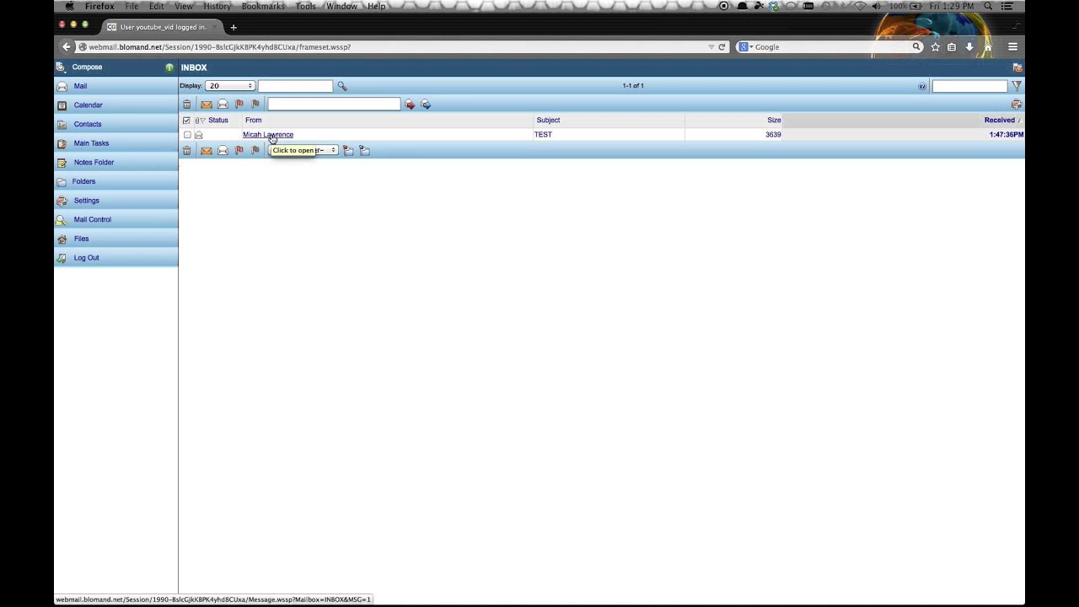Click the blue arrow forward icon
The width and height of the screenshot is (1079, 607).
tap(426, 105)
